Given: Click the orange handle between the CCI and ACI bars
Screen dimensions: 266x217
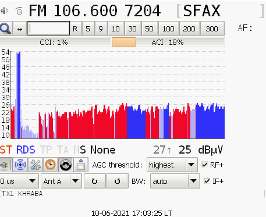Looking at the screenshot, I should 124,42.
